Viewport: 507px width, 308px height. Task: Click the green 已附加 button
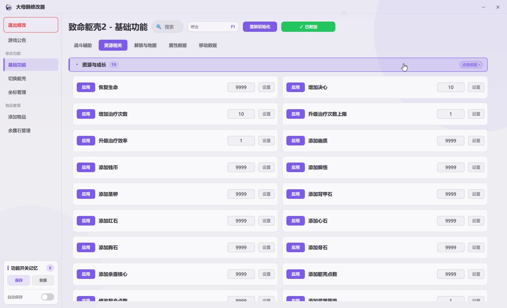tap(308, 27)
